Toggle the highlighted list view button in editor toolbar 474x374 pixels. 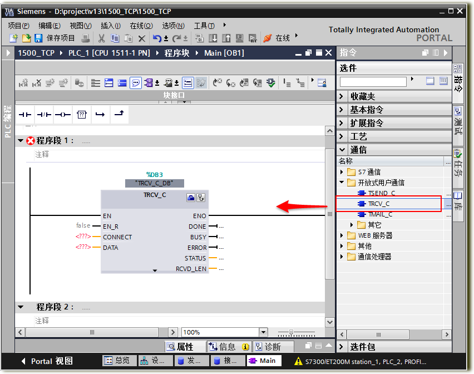click(187, 83)
